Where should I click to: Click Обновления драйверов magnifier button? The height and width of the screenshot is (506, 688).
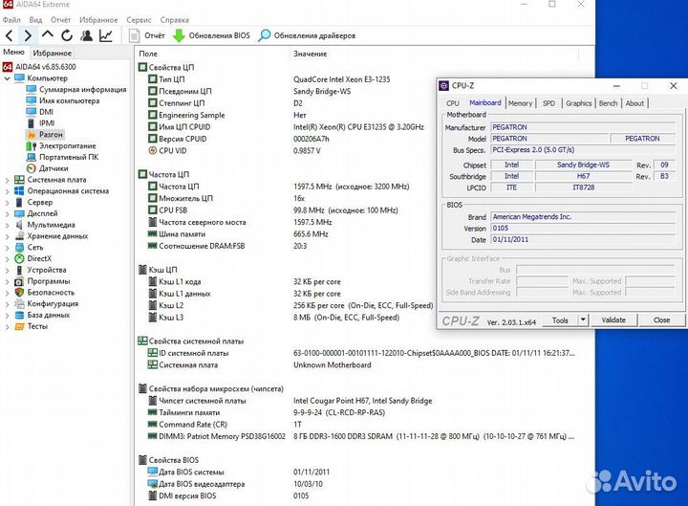[x=307, y=35]
